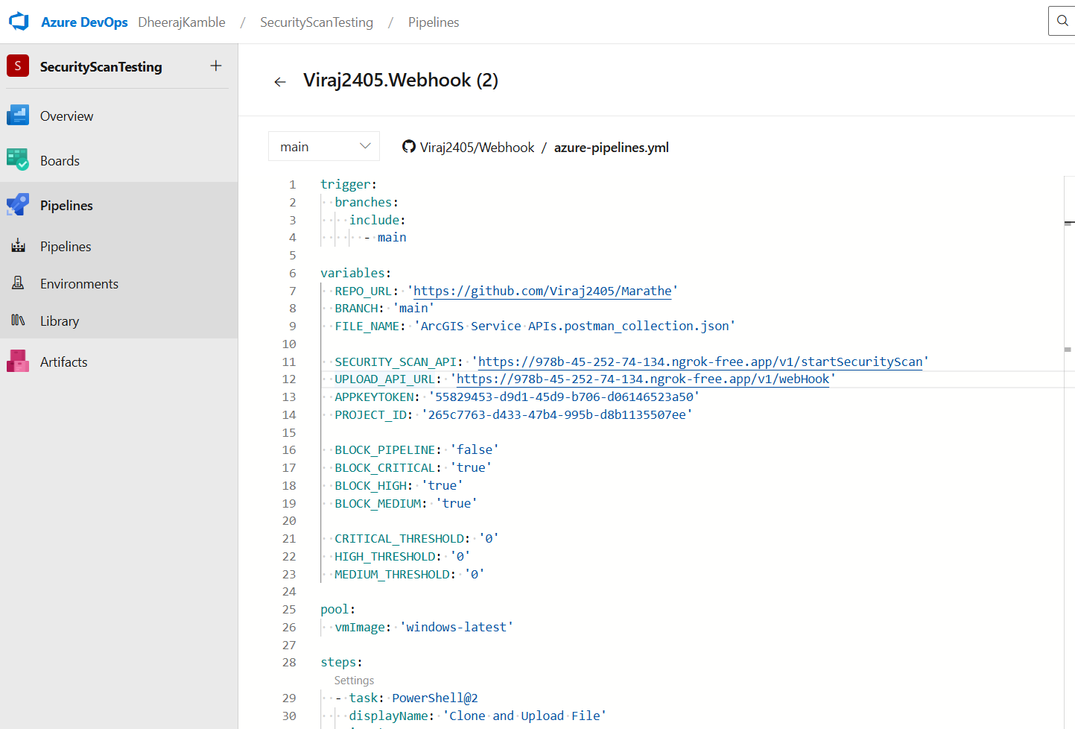Click the BRANCH 'main' variable line
The width and height of the screenshot is (1075, 729).
click(384, 308)
